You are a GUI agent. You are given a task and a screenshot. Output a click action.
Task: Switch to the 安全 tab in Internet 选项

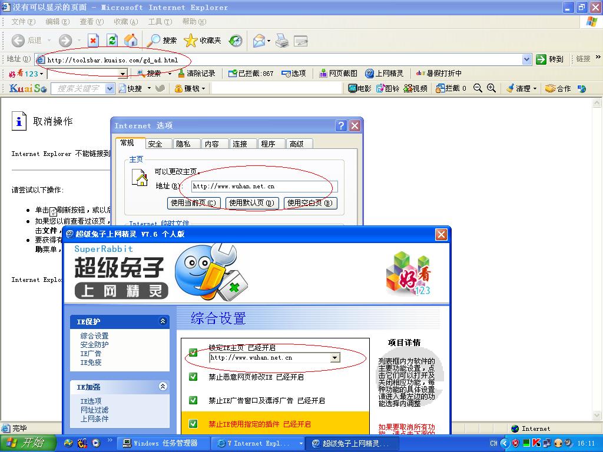pos(158,144)
